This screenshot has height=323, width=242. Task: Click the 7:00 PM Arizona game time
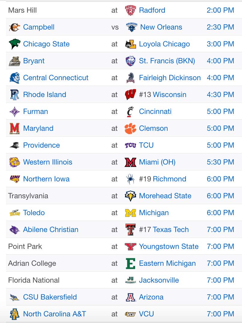(220, 297)
